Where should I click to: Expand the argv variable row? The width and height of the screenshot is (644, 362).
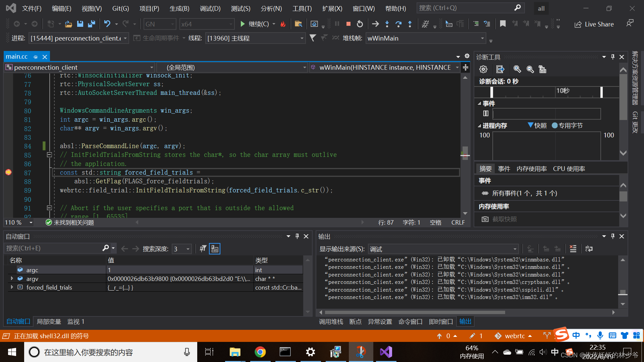tap(12, 279)
